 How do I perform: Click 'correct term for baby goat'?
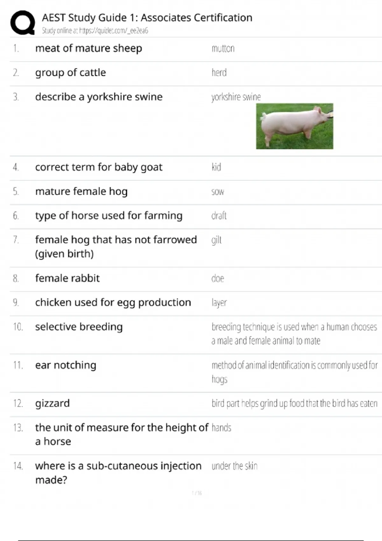[99, 167]
